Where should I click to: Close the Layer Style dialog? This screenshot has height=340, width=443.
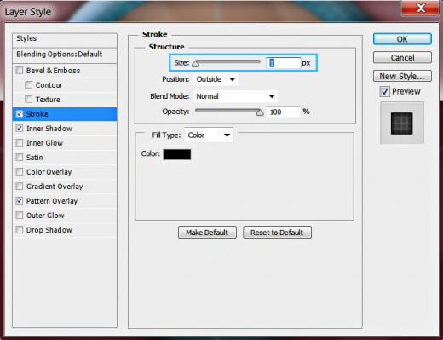pyautogui.click(x=421, y=8)
